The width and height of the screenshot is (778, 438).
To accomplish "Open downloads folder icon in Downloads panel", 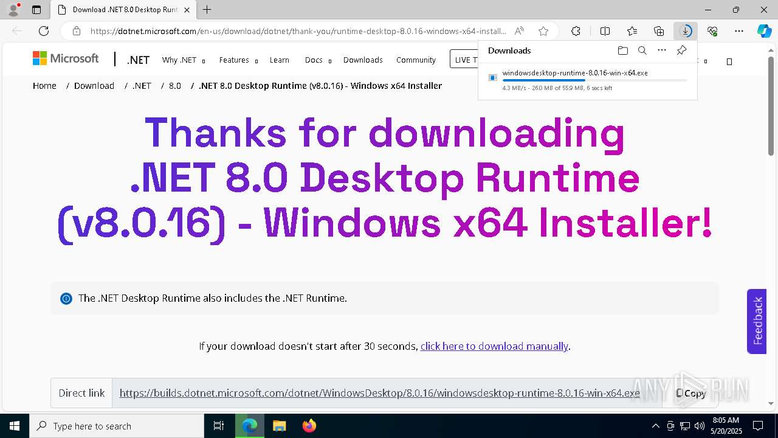I will click(622, 50).
